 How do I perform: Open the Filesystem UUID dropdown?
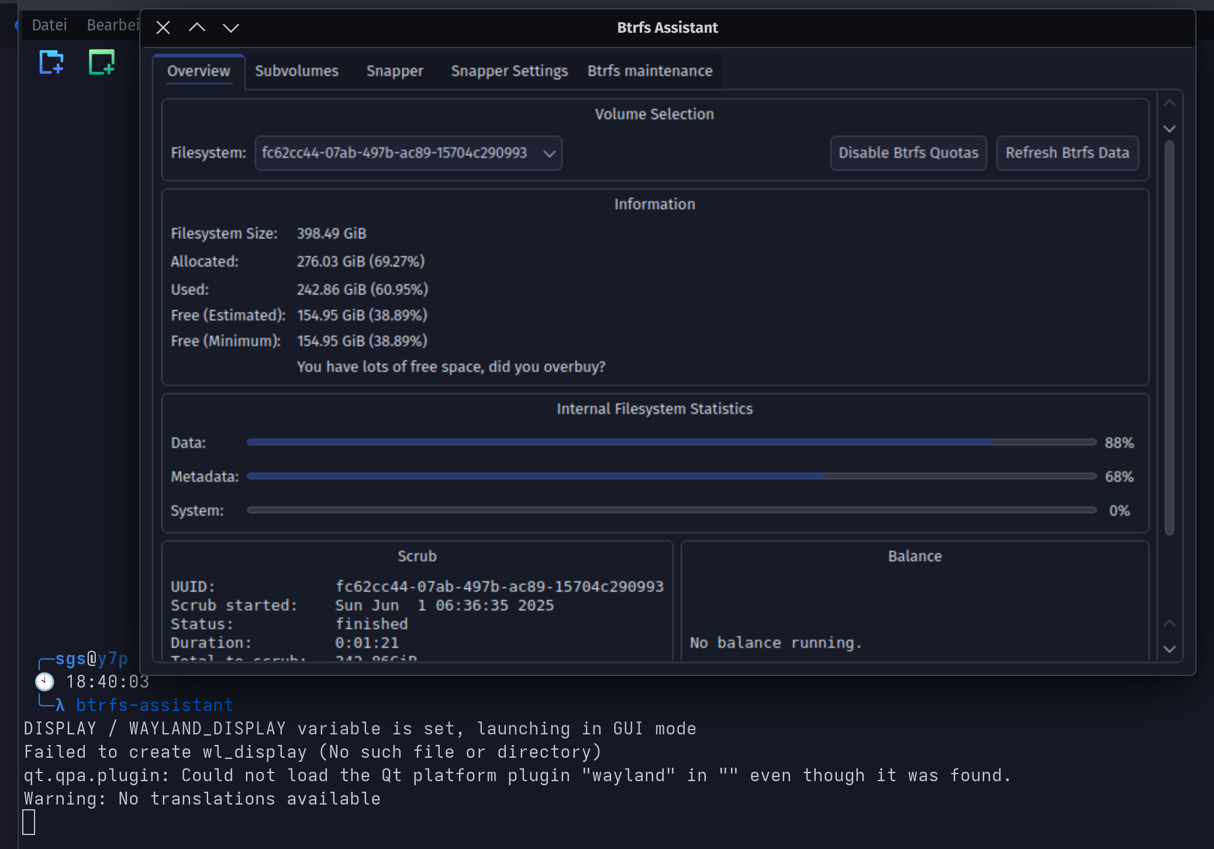[408, 153]
